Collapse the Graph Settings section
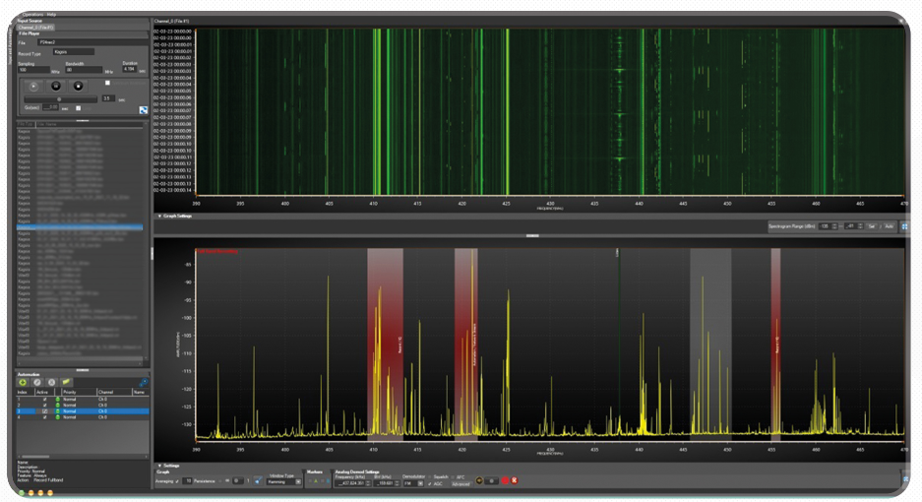This screenshot has width=922, height=502. [159, 217]
